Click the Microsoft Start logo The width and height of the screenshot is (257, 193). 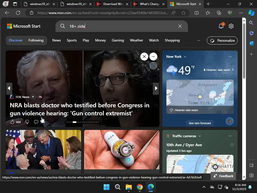click(x=24, y=26)
